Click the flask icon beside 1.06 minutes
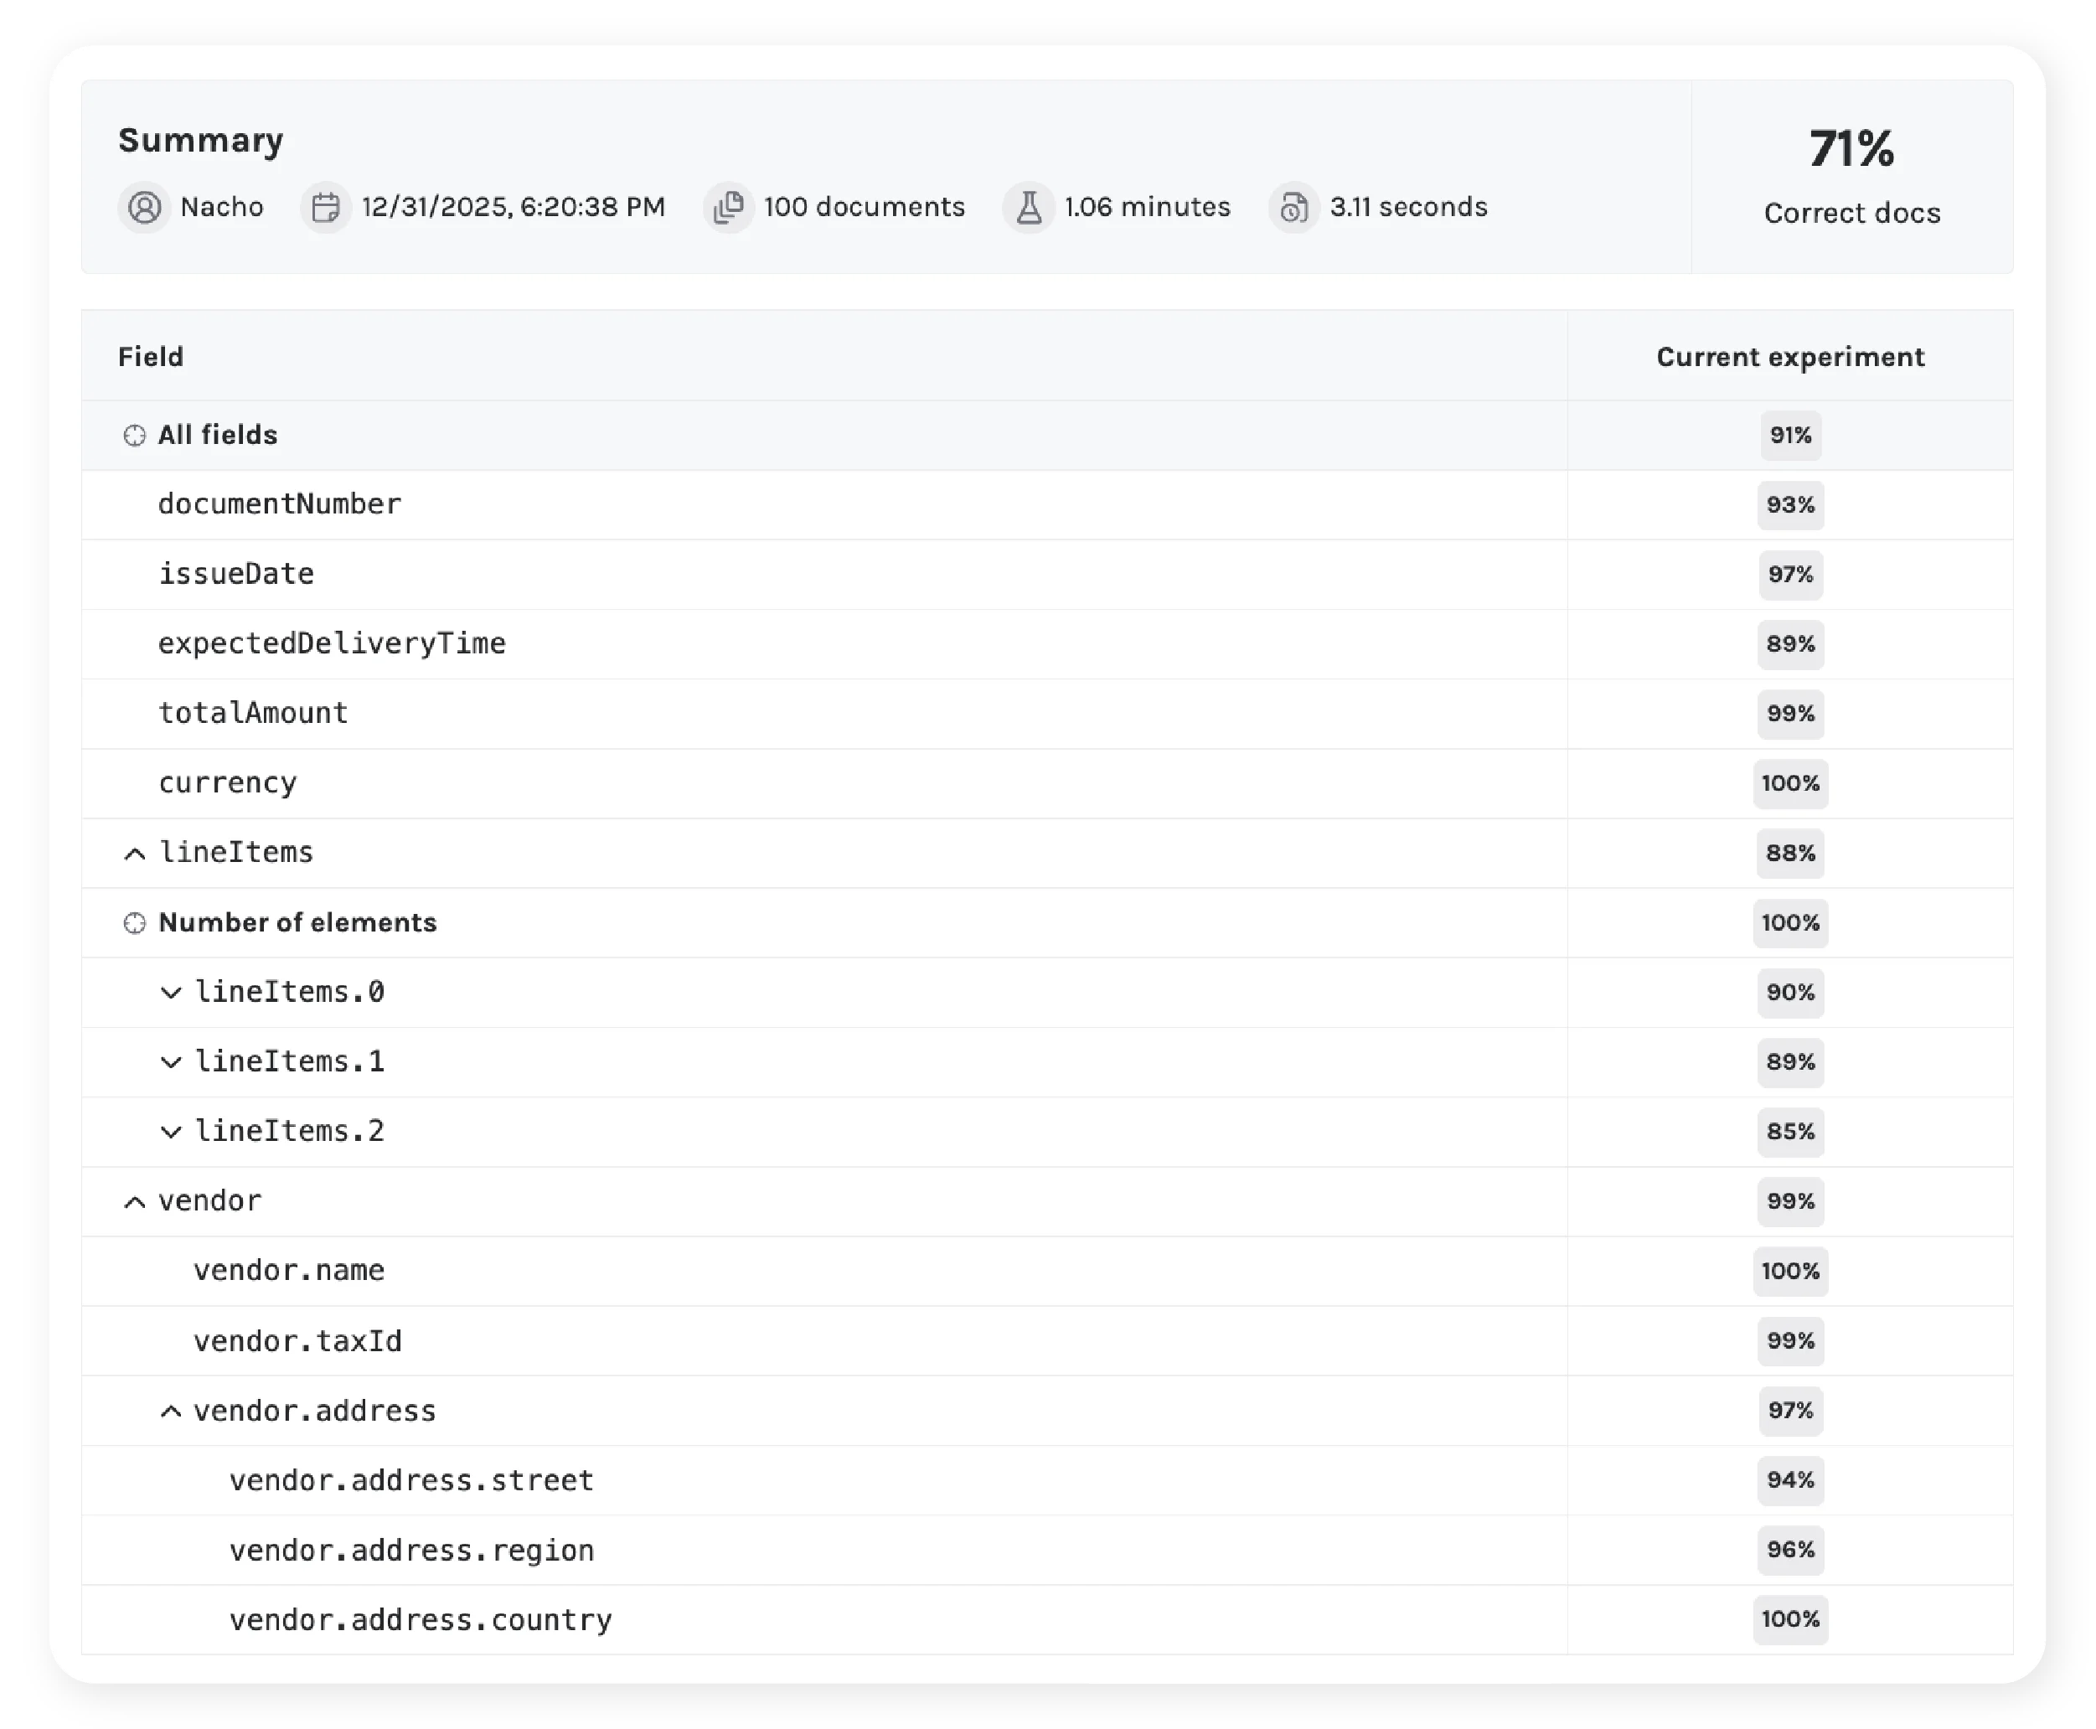Viewport: 2096px width, 1729px height. click(1029, 207)
